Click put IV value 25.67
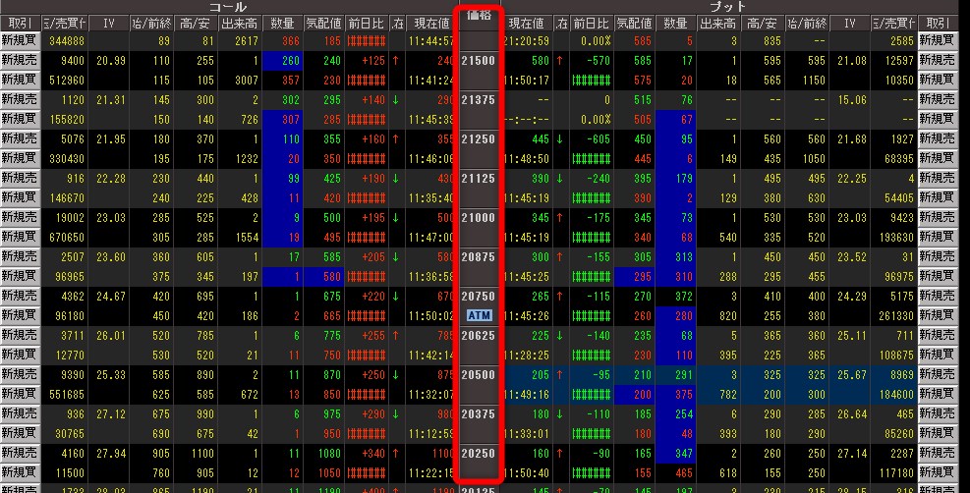970x493 pixels. click(851, 374)
